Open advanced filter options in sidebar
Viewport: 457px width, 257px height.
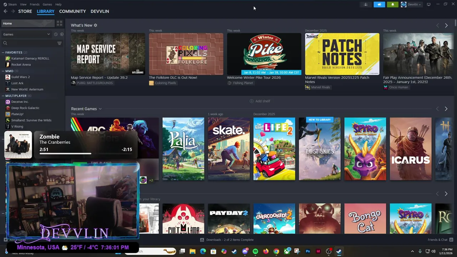[x=59, y=43]
